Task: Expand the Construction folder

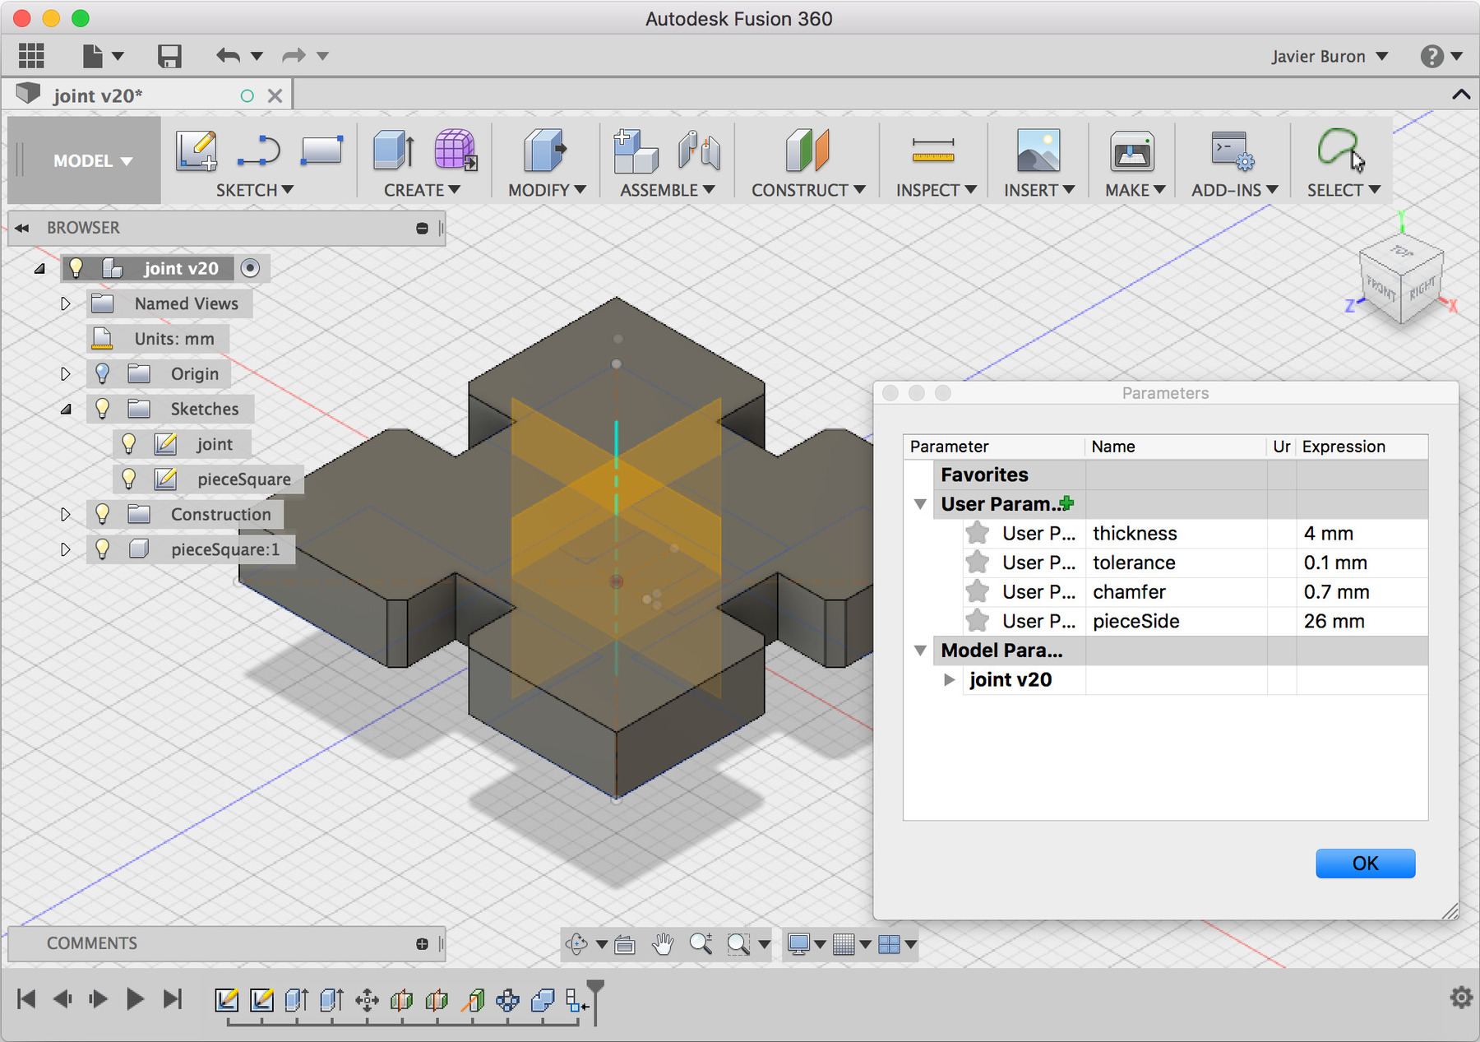Action: pyautogui.click(x=66, y=514)
